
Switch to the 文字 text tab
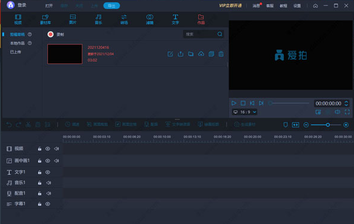coord(175,19)
